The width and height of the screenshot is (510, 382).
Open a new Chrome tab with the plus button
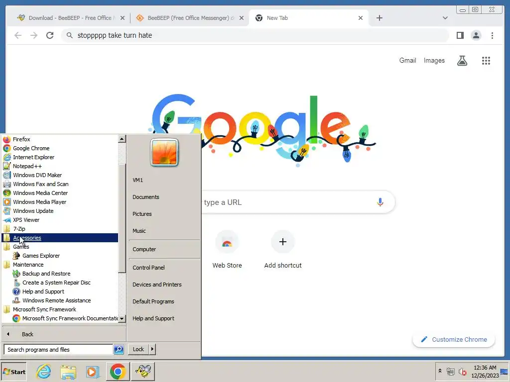tap(379, 18)
